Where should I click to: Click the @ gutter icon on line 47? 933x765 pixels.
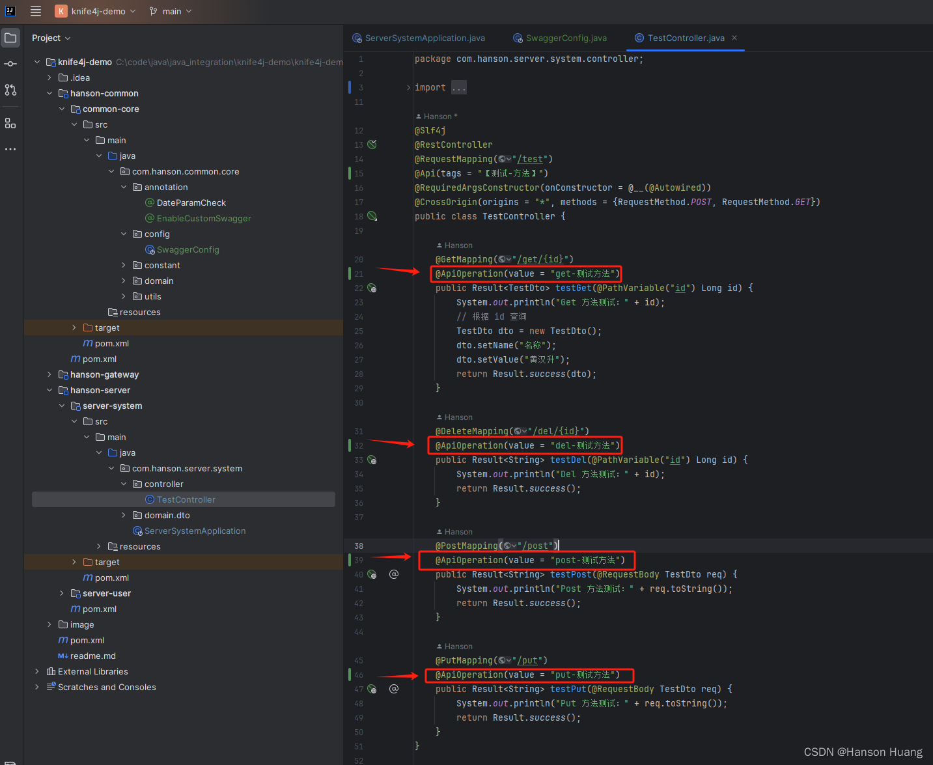(394, 689)
